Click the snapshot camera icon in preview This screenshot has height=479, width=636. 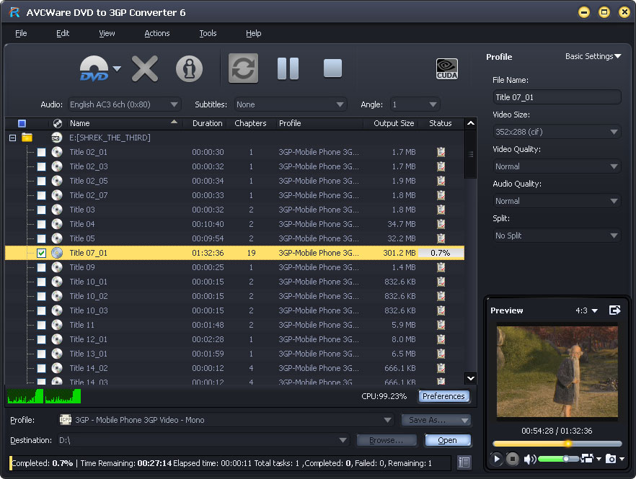611,458
